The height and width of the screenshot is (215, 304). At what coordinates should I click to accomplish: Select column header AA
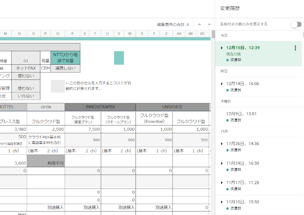click(179, 33)
